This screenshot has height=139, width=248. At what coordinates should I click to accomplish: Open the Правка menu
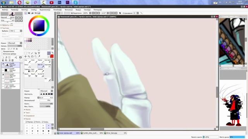coord(15,10)
